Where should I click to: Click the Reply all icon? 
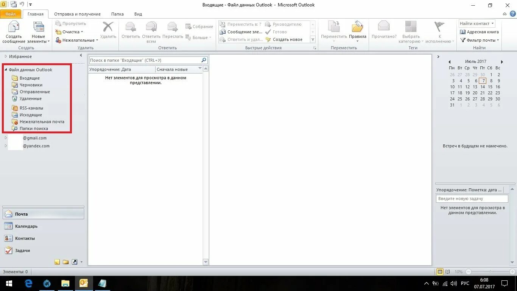[x=151, y=27]
